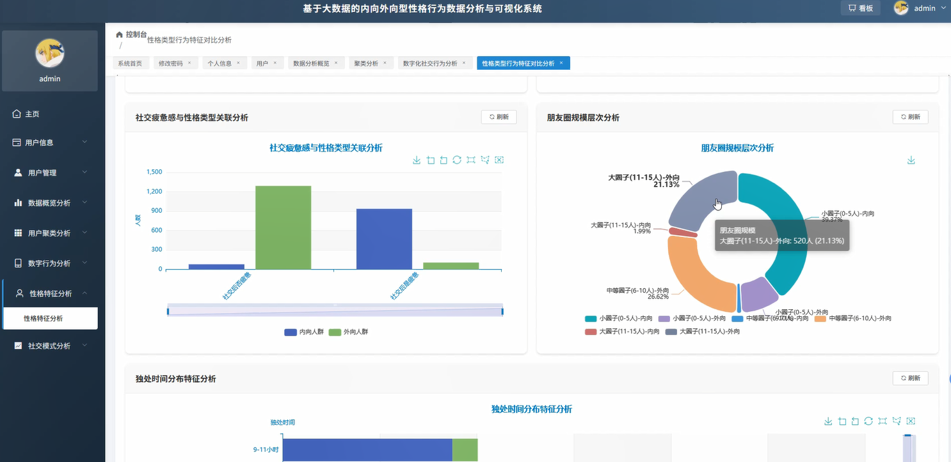The image size is (951, 462).
Task: Click sidebar admin profile avatar
Action: click(50, 52)
